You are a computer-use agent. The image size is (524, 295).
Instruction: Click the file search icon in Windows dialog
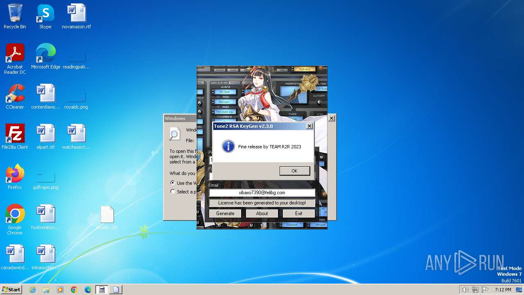(175, 134)
